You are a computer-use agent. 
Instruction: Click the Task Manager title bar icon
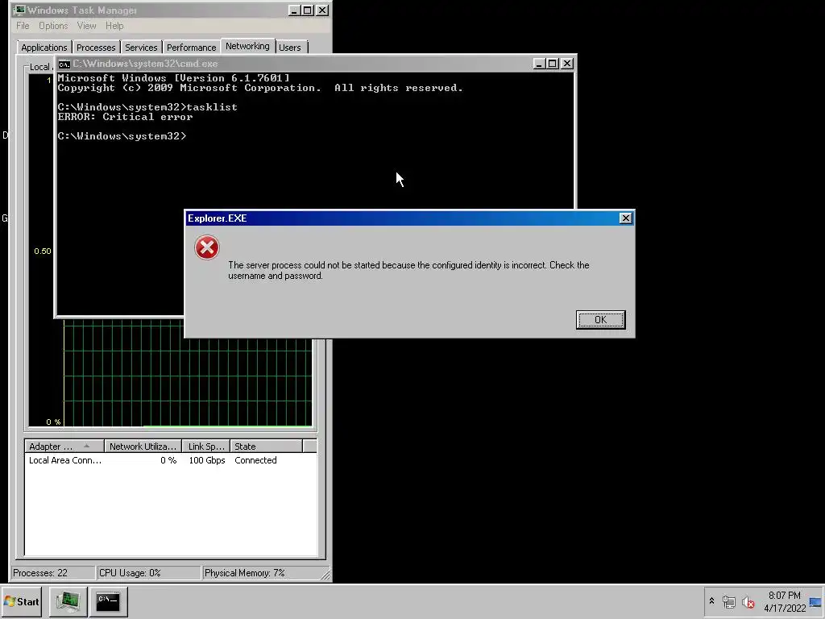pyautogui.click(x=20, y=10)
